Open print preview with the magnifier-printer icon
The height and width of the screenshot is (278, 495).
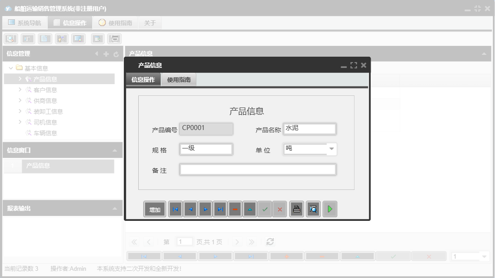click(313, 209)
